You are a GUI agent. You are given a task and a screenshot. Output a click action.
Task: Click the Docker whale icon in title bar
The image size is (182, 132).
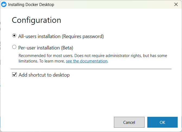click(x=4, y=4)
